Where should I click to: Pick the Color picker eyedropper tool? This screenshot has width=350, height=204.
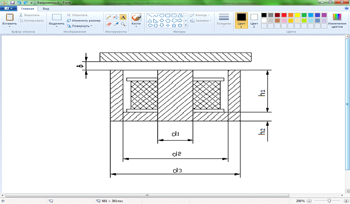point(116,24)
